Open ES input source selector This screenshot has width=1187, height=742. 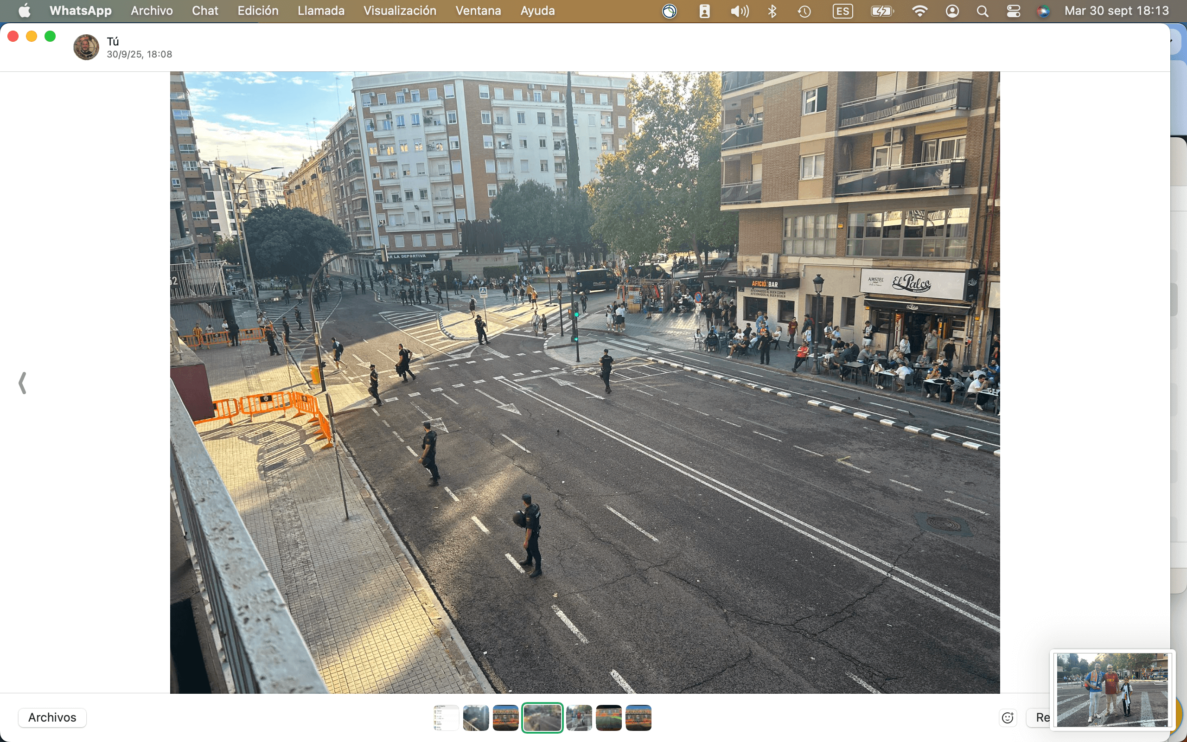[842, 11]
